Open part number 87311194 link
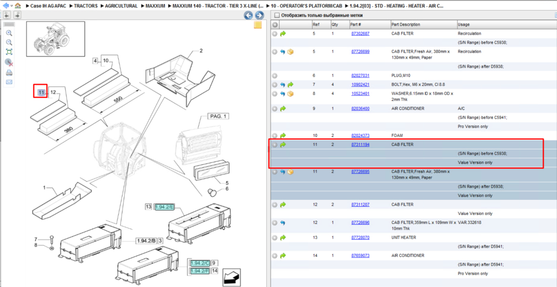 point(360,144)
